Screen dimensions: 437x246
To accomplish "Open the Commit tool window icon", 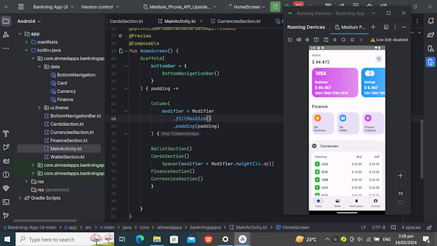I will click(6, 35).
